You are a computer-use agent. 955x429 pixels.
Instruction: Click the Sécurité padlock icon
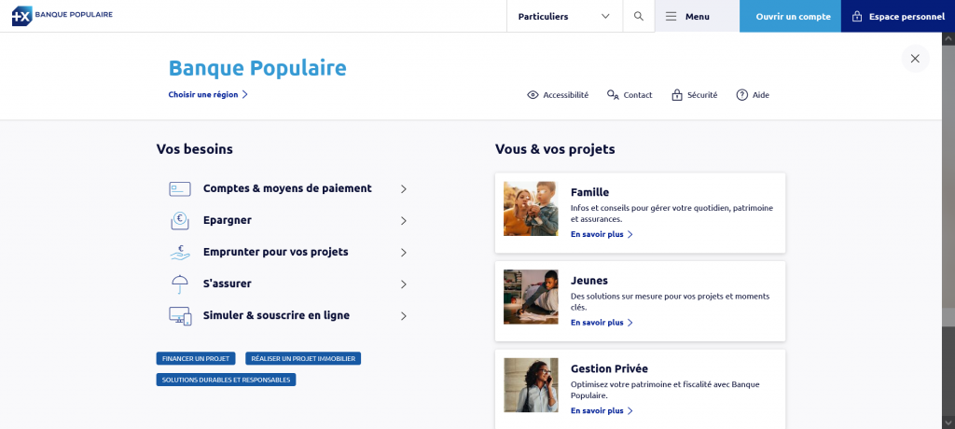pos(677,95)
